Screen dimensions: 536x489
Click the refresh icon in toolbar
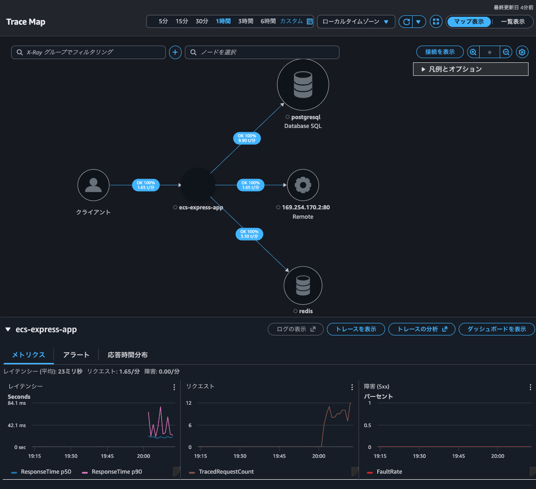(x=406, y=22)
